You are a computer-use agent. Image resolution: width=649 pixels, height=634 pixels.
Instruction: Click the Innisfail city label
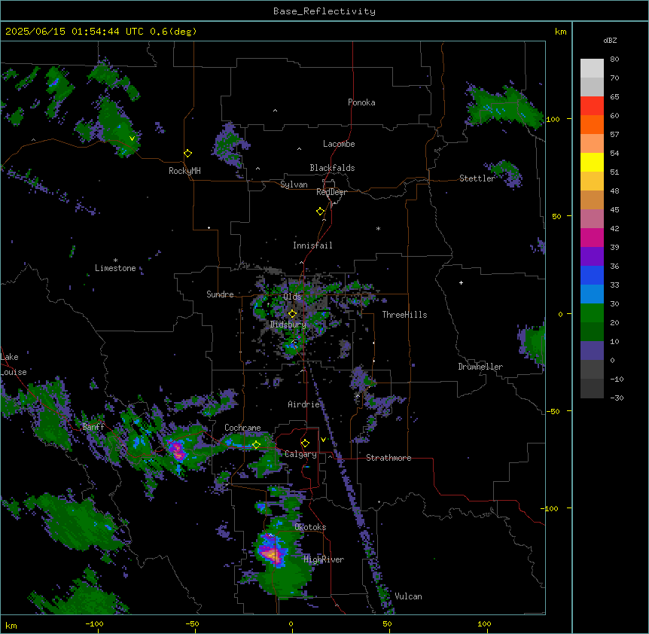312,245
